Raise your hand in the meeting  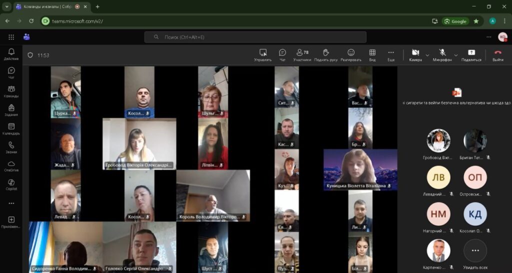point(325,54)
